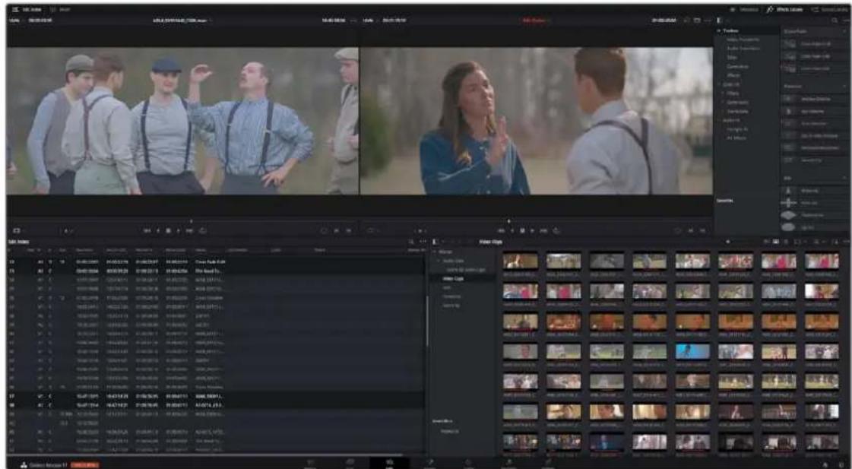Select the Cross Fade +3 dB transition
The width and height of the screenshot is (852, 469).
pyautogui.click(x=814, y=44)
